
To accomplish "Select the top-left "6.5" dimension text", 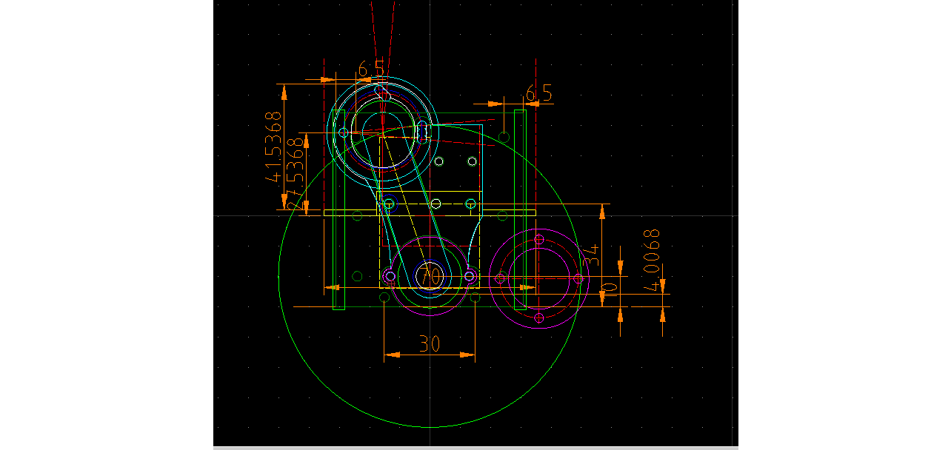I will tap(371, 69).
